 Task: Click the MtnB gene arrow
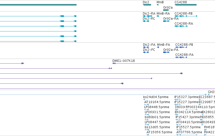pyautogui.click(x=157, y=5)
